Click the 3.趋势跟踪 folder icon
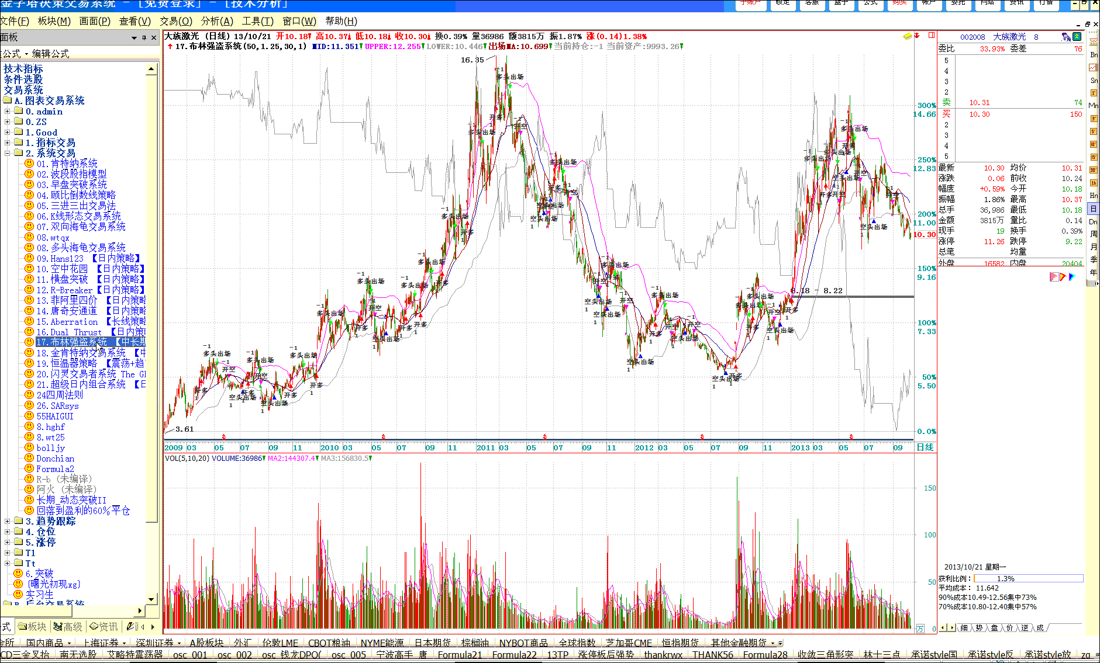 pos(18,521)
